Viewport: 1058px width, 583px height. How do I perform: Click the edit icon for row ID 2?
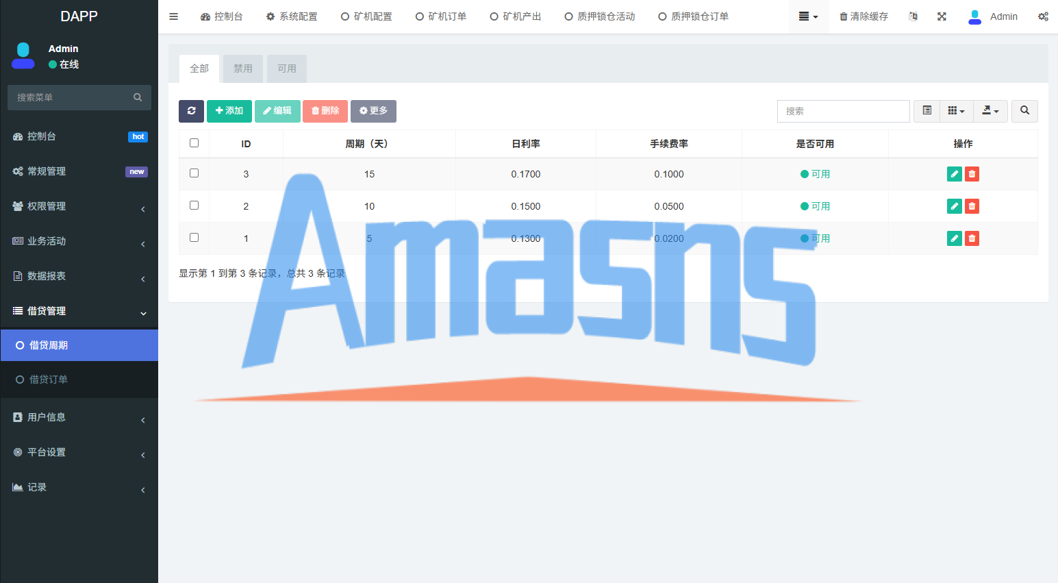click(x=954, y=206)
